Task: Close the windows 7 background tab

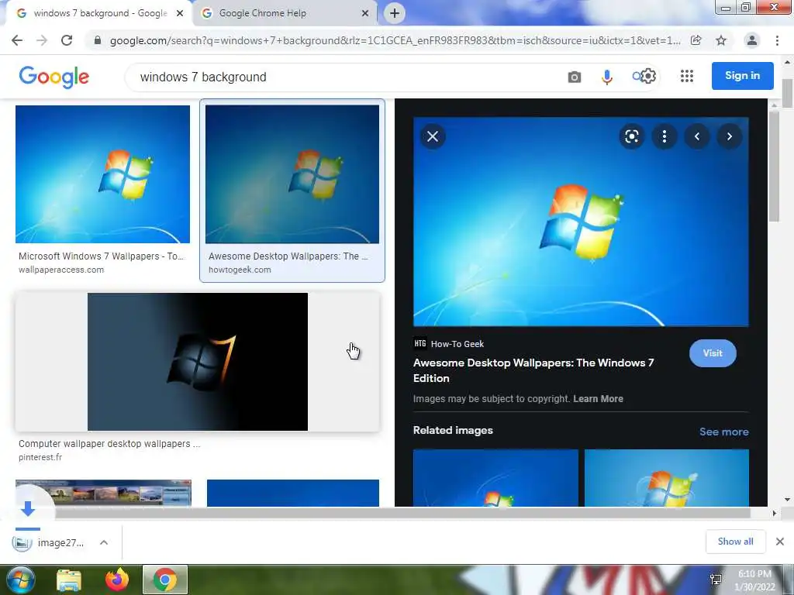Action: click(180, 14)
